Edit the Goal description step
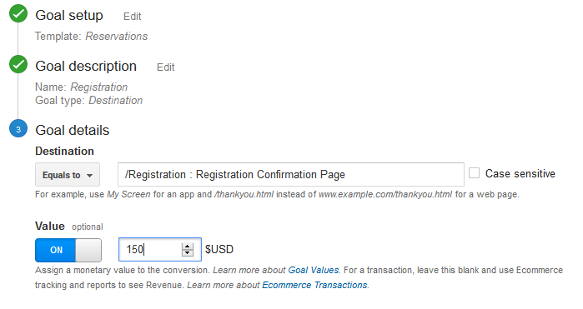The height and width of the screenshot is (309, 583). point(165,67)
